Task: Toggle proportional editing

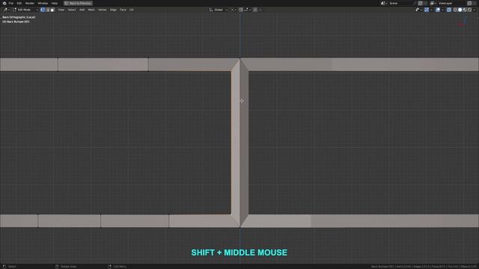Action: point(255,10)
